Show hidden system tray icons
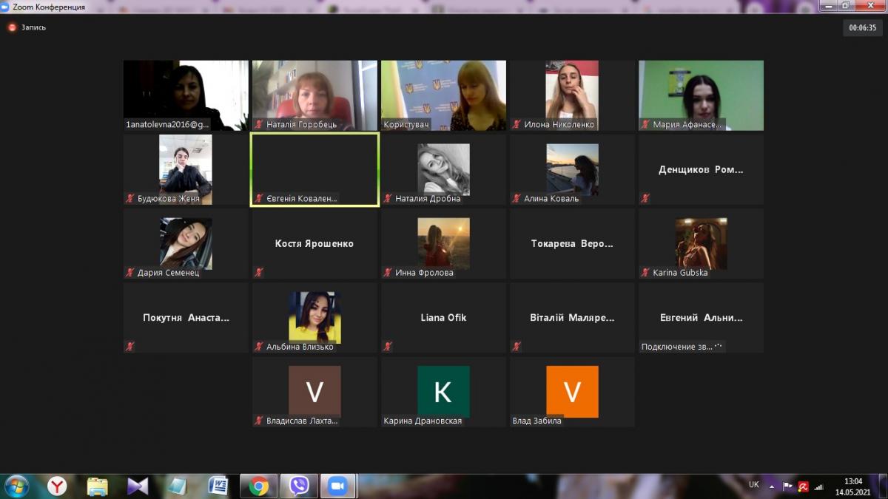Image resolution: width=888 pixels, height=499 pixels. (x=772, y=486)
